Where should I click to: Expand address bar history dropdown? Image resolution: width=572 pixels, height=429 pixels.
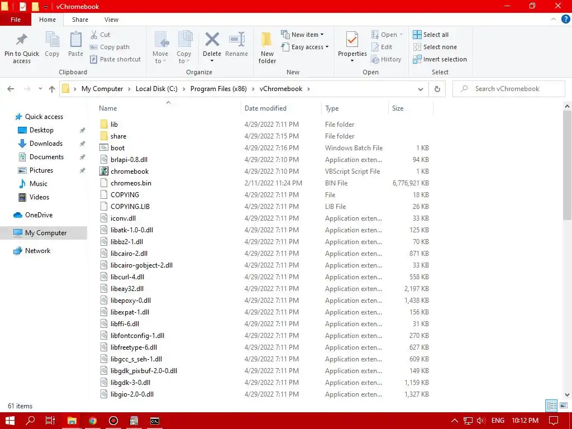click(x=420, y=89)
